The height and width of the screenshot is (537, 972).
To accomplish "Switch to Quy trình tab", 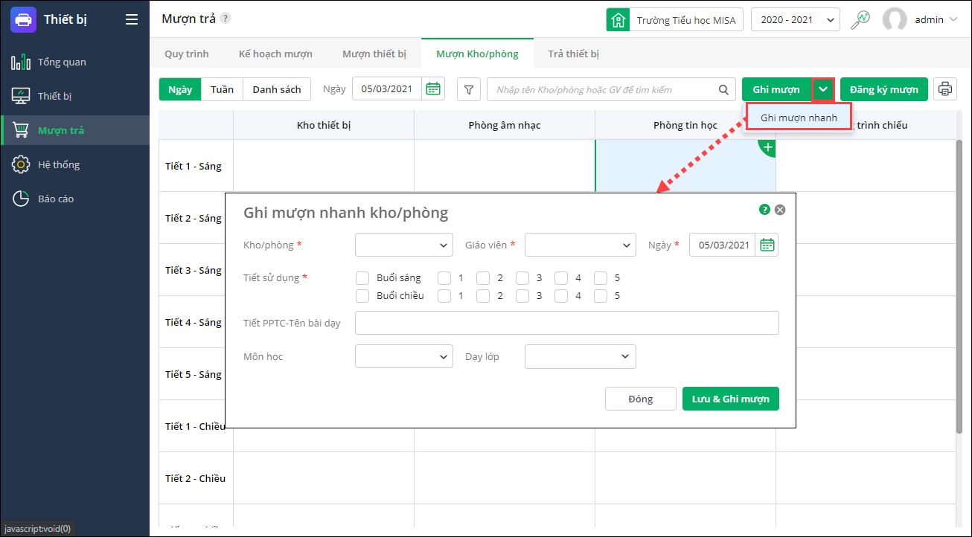I will 187,54.
